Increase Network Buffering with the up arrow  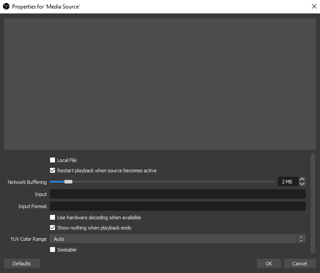(x=302, y=179)
